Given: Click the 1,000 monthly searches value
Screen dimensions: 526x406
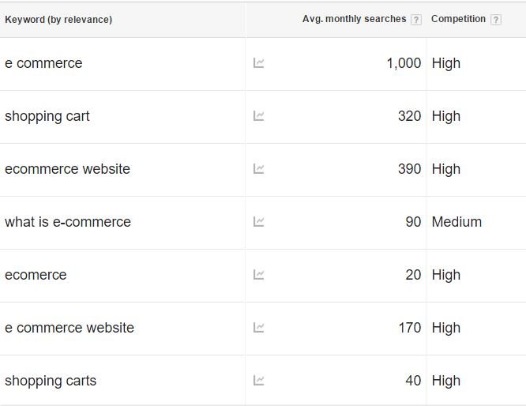Looking at the screenshot, I should 404,63.
